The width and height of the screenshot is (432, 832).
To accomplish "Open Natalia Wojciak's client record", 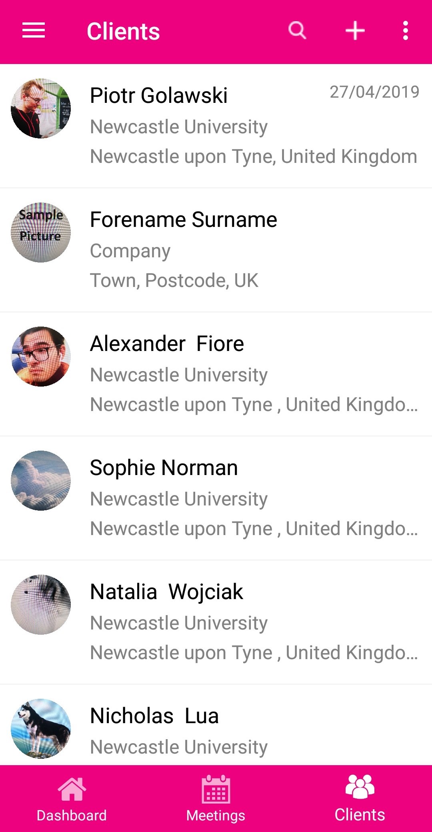I will [x=167, y=592].
